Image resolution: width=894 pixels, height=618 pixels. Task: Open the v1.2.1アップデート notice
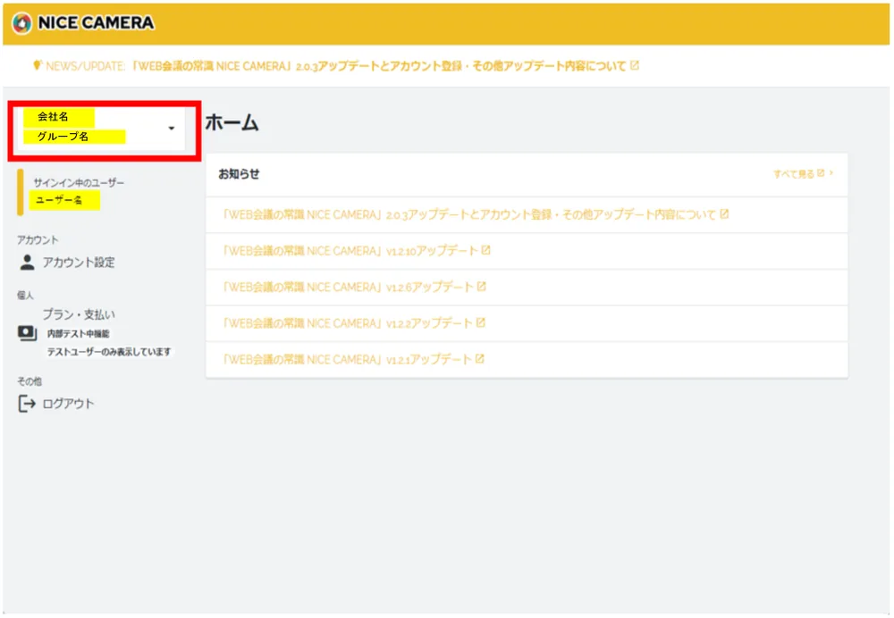(347, 359)
